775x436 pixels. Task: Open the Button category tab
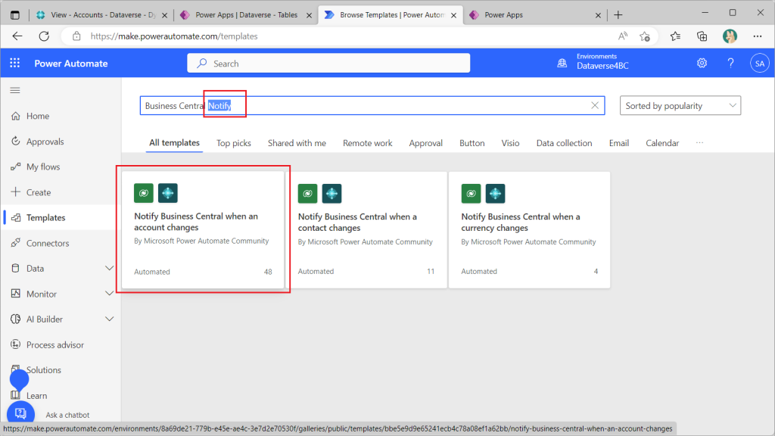point(472,143)
